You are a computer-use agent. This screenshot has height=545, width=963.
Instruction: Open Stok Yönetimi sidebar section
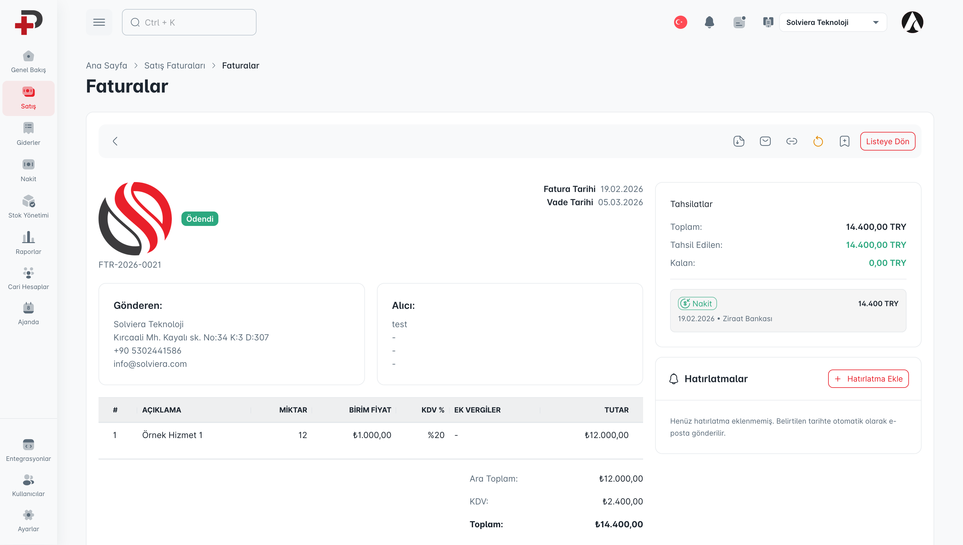point(29,206)
